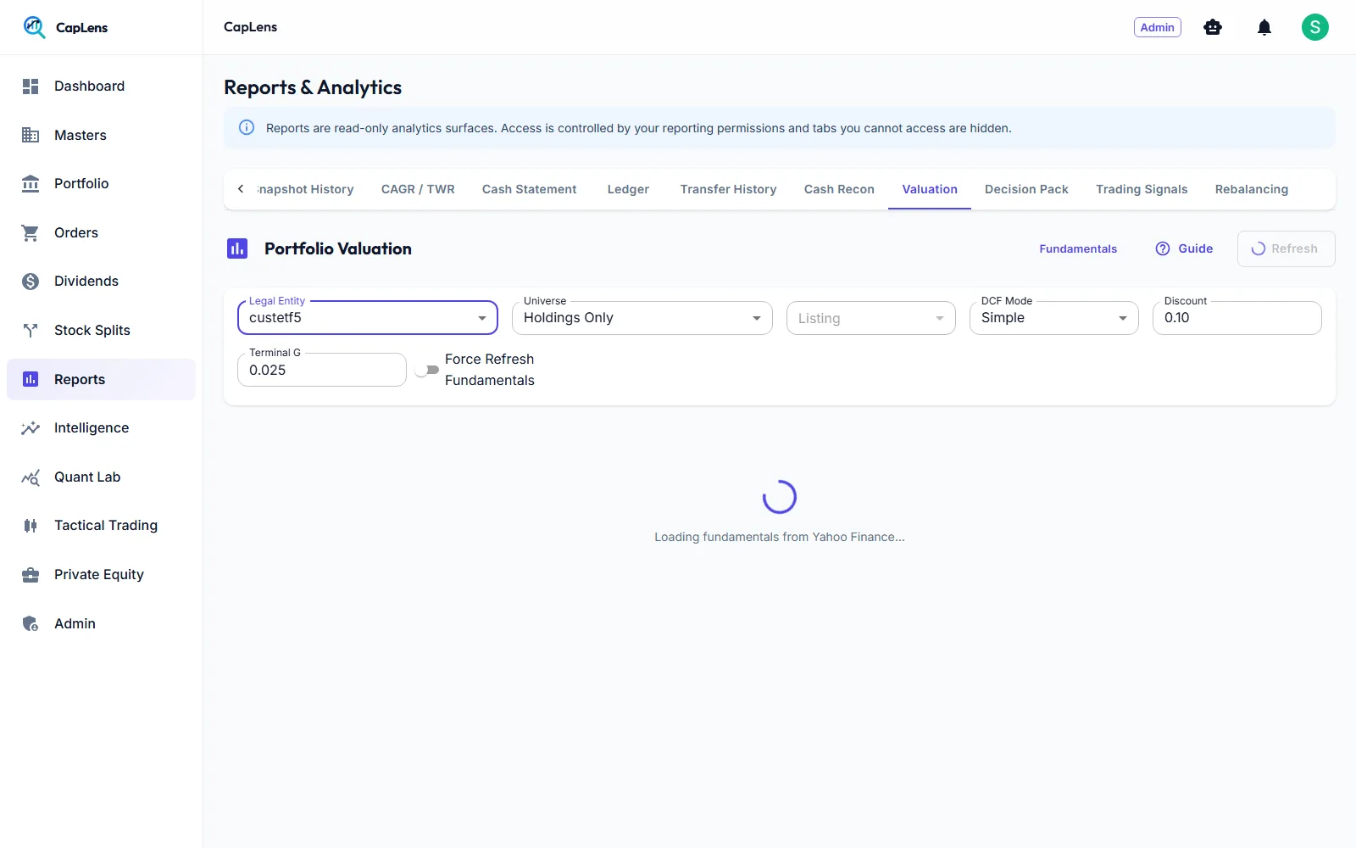Expand the Universe Holdings Only dropdown
Viewport: 1356px width, 848px height.
[x=642, y=318]
